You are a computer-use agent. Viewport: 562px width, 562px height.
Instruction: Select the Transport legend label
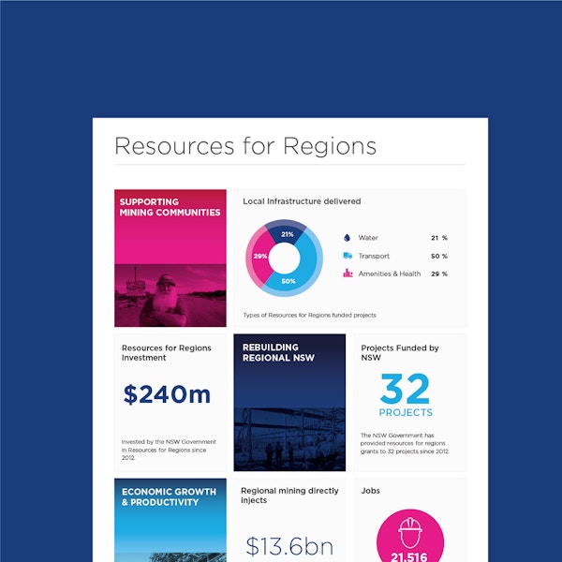(x=374, y=256)
